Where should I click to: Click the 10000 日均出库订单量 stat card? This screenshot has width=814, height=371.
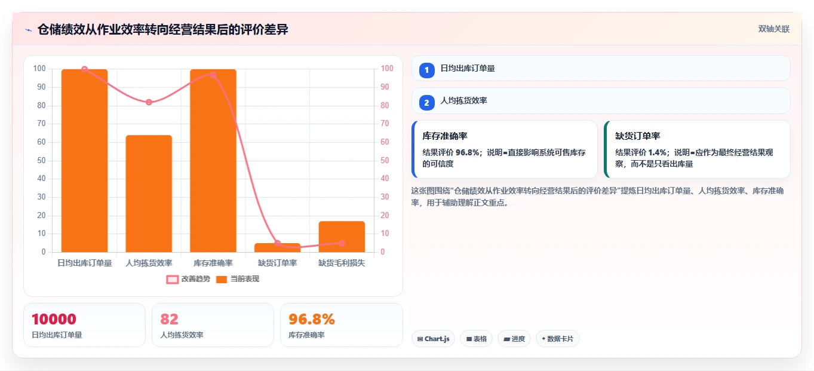click(84, 325)
